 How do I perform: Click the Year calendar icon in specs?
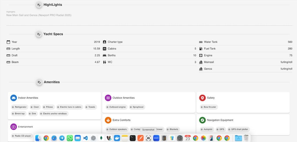click(x=8, y=42)
